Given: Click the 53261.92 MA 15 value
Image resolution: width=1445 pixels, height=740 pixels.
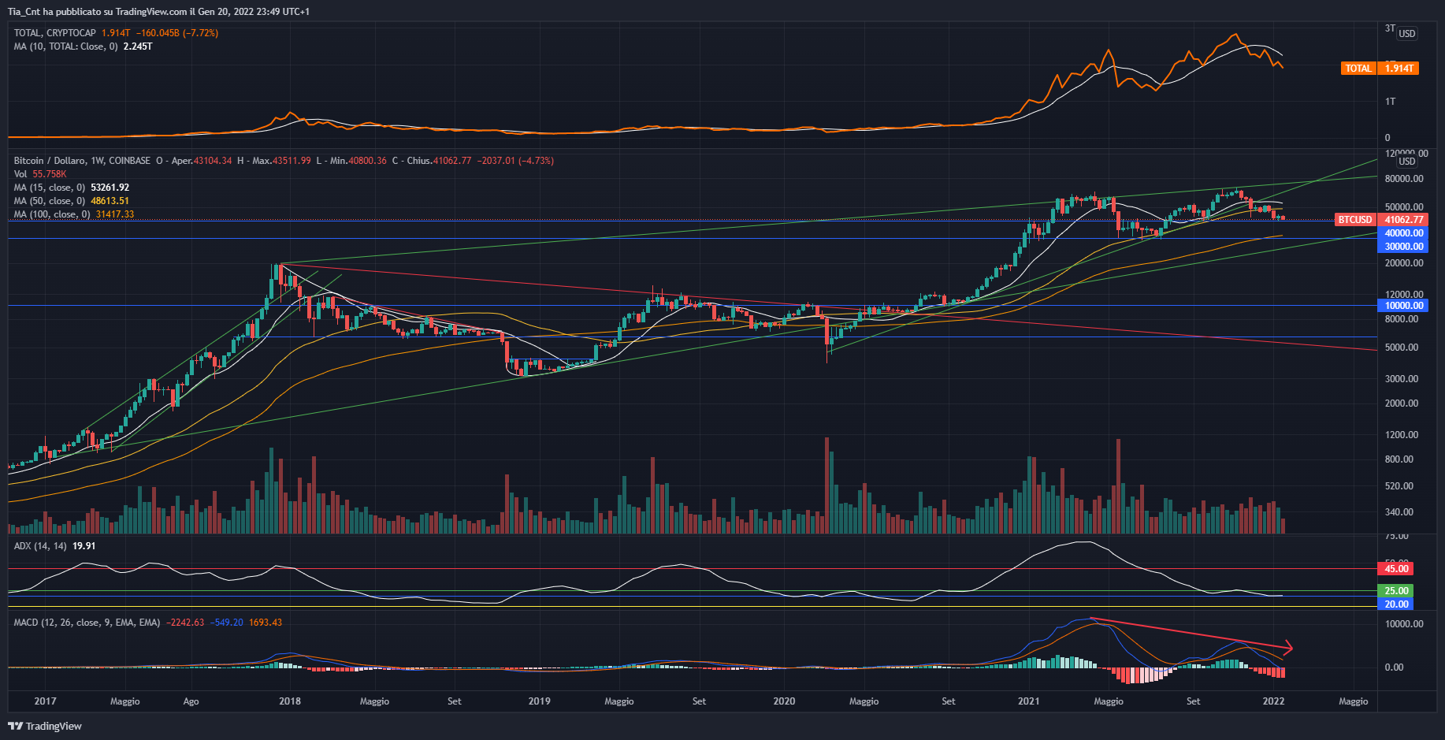Looking at the screenshot, I should (x=110, y=188).
